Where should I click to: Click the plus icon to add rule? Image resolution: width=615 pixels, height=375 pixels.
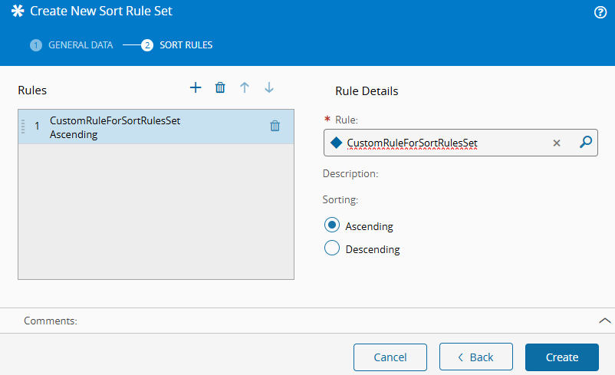[196, 88]
